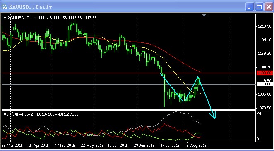The height and width of the screenshot is (151, 274).
Task: Click the 4 May 2015 date label
Action: point(65,145)
